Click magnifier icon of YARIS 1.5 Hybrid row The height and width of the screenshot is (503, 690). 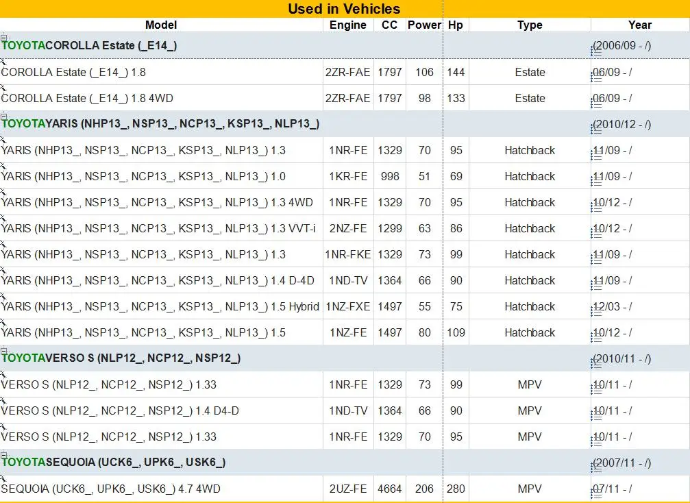tap(3, 296)
